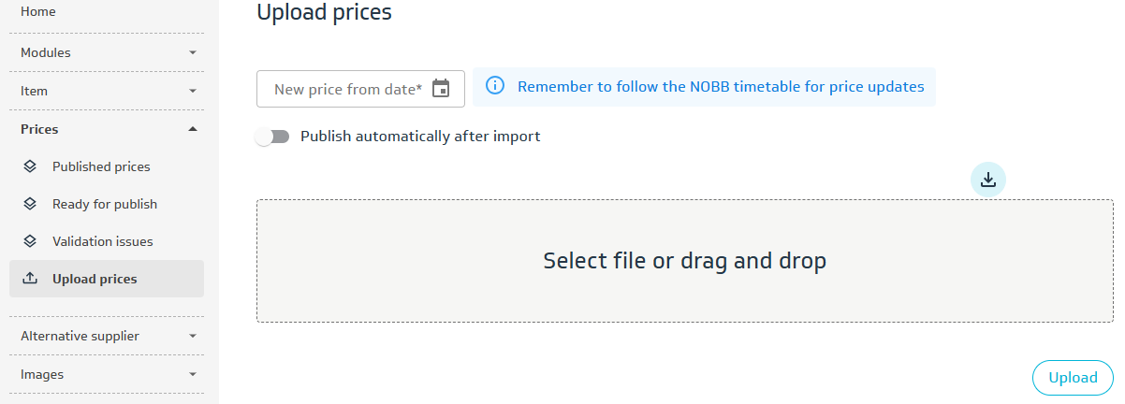Click the Published prices layers icon
The width and height of the screenshot is (1125, 404).
pos(30,166)
